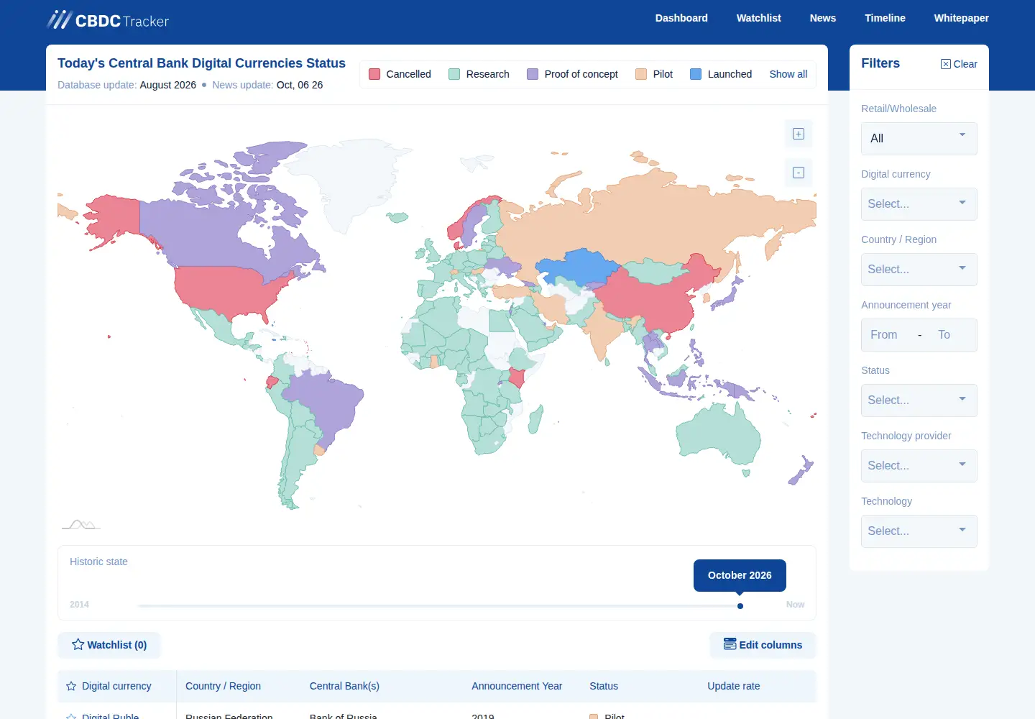Click the Historic state slider handle
The height and width of the screenshot is (719, 1035).
(x=740, y=606)
